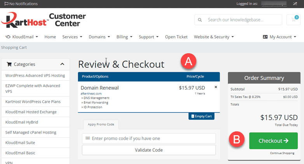Select Self Managed cPanel Hosting category
Screen dimensions: 304x164
(x=35, y=133)
